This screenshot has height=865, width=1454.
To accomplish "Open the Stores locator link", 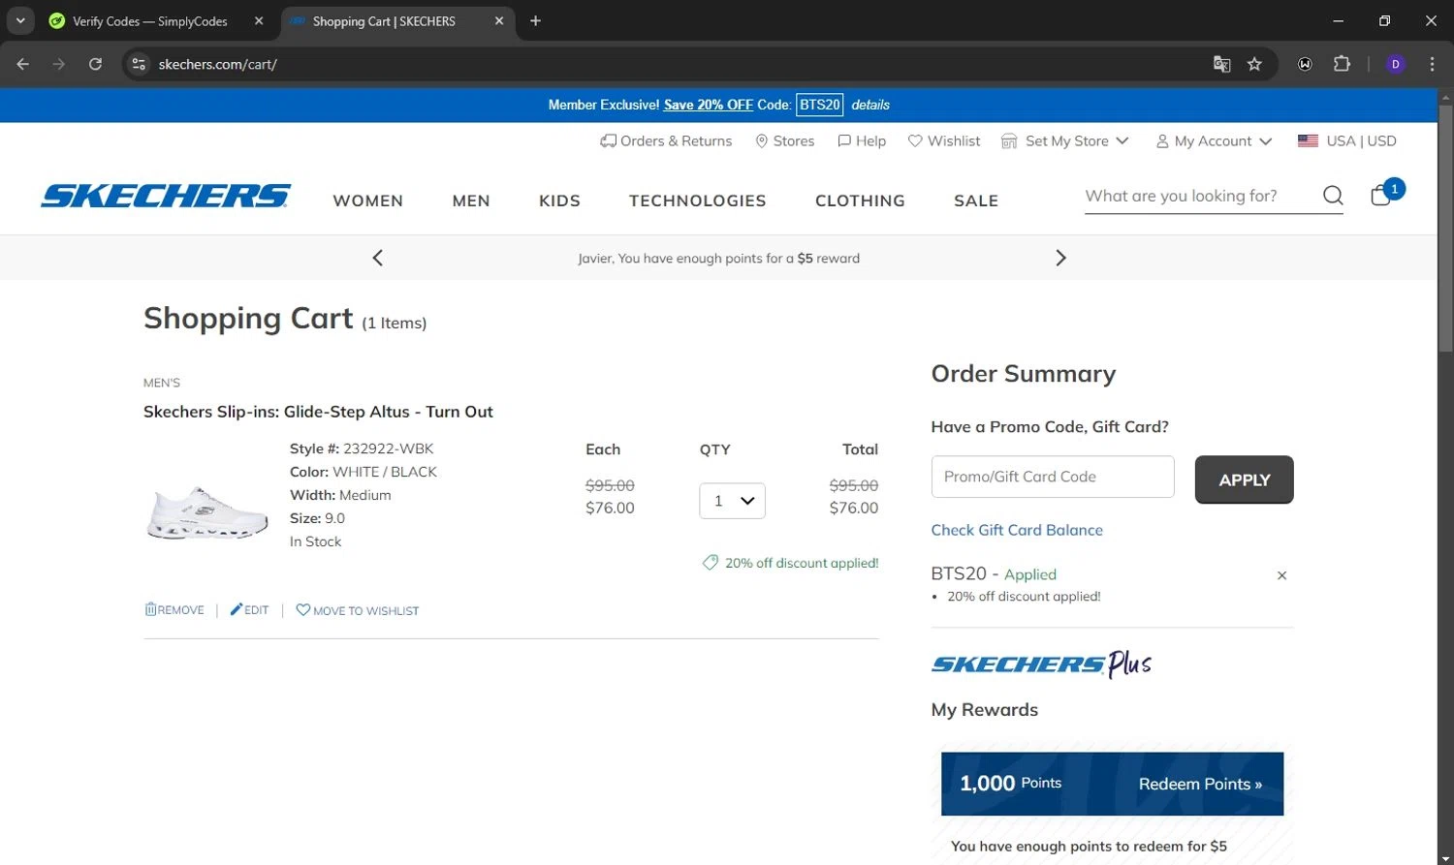I will point(785,141).
